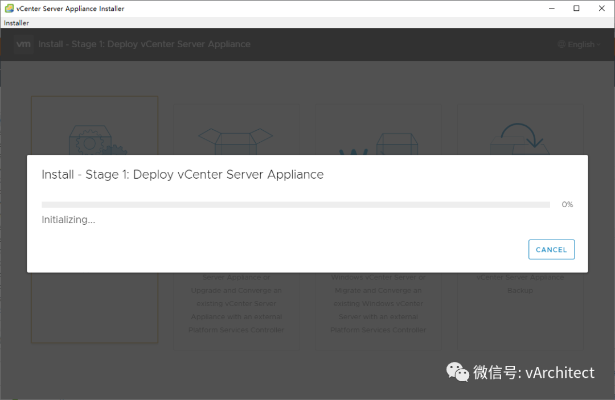
Task: Click the Install gear box icon
Action: tap(97, 140)
